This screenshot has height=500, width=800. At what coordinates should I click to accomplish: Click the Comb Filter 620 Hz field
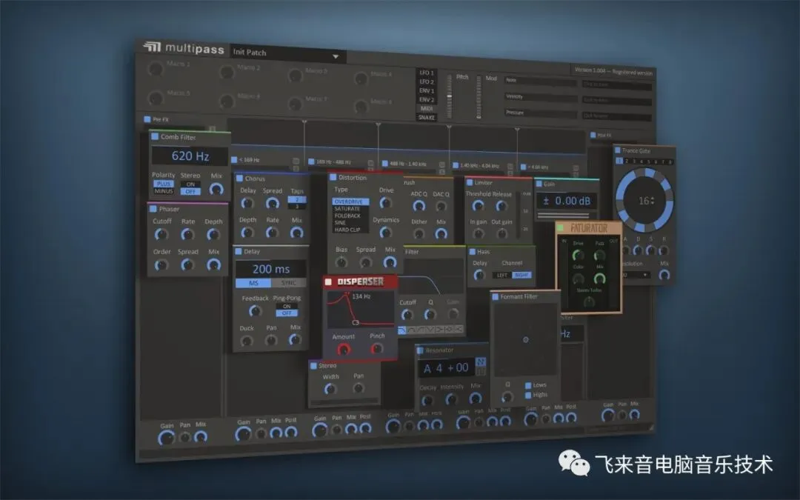(x=190, y=156)
